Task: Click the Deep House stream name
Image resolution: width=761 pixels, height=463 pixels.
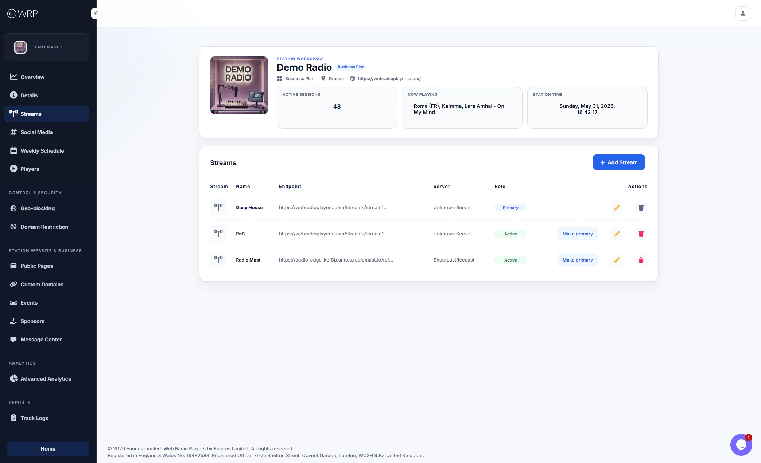Action: coord(249,208)
